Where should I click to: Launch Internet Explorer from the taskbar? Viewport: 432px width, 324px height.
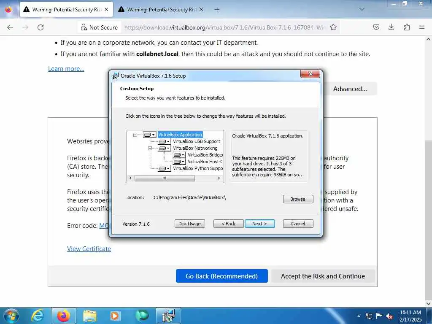tap(38, 316)
